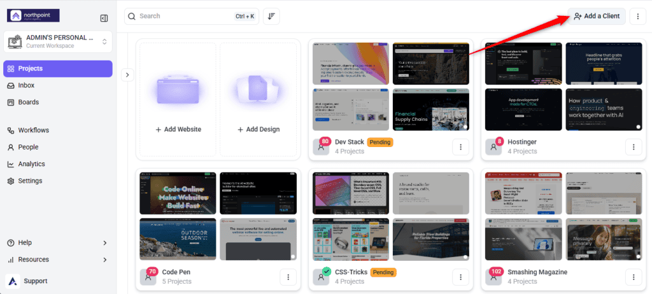Open 'Headline that grabs people's attention' thumbnail
Viewport: 652px width, 294px height.
pos(604,64)
